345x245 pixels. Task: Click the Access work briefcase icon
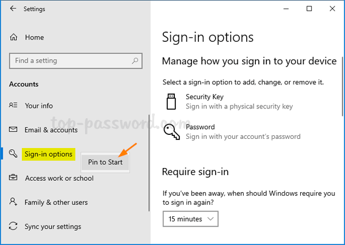pos(14,178)
